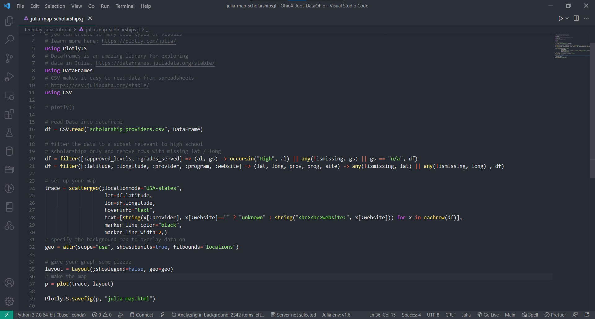Click debug start icon in status bar
Screen dimensions: 595x319
coord(121,315)
